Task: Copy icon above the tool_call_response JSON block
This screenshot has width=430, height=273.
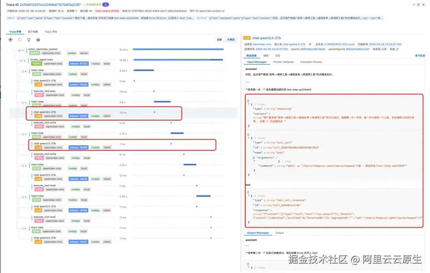Action: 248,192
